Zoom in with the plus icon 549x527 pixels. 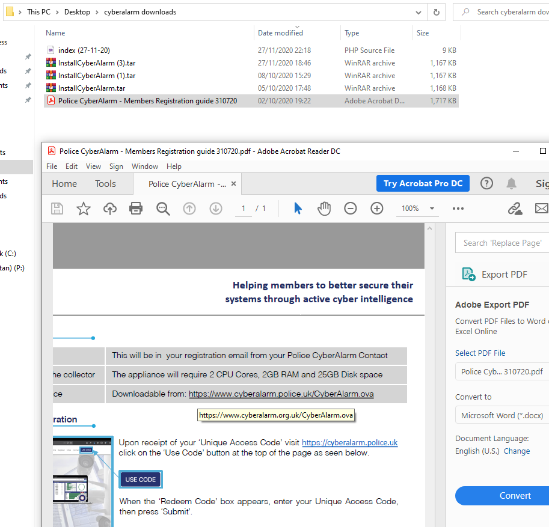377,209
